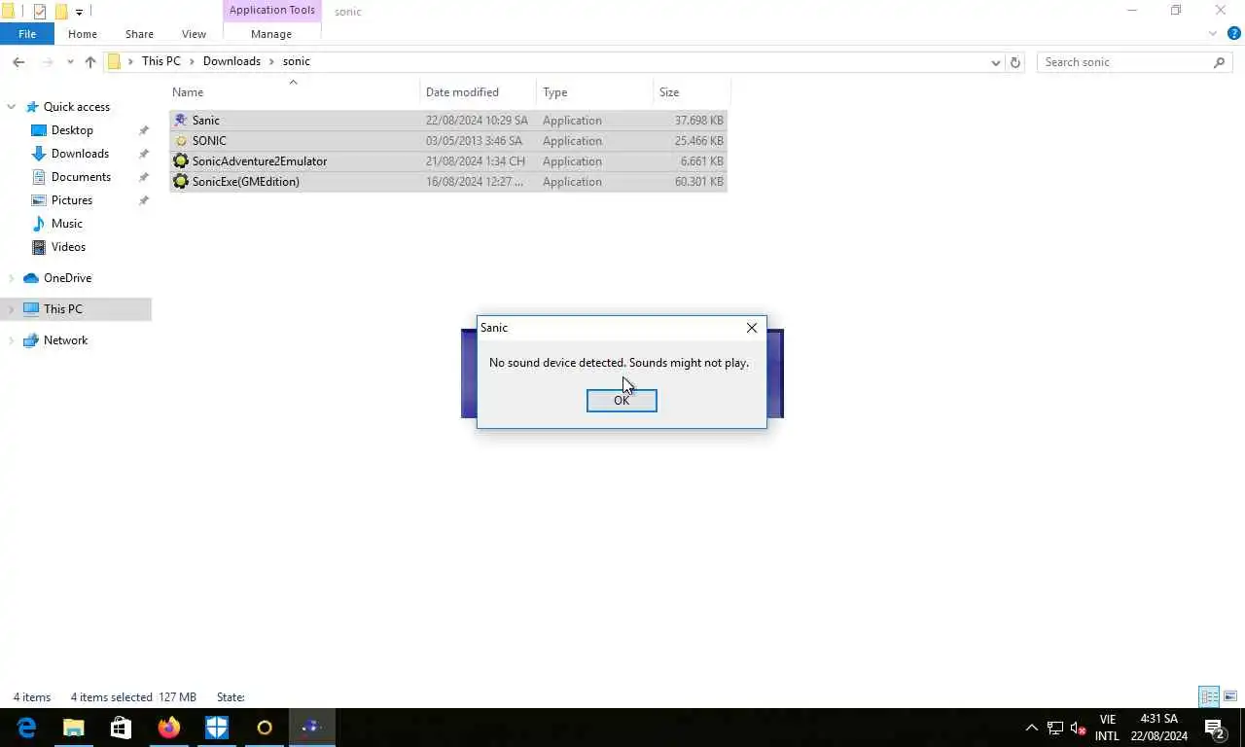Open Microsoft Store from the taskbar
Screen dimensions: 1245x747
coord(121,728)
